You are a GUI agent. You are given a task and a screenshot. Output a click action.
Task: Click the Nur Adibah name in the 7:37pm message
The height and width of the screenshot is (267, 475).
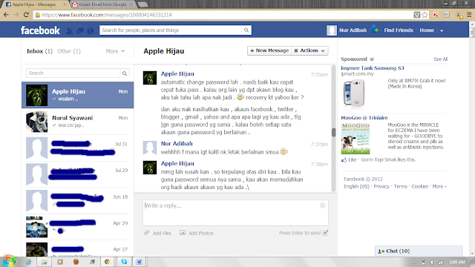tap(177, 143)
